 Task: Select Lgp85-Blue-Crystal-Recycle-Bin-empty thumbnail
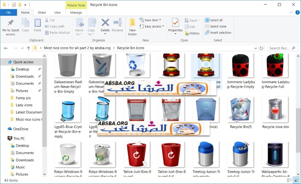(68, 109)
